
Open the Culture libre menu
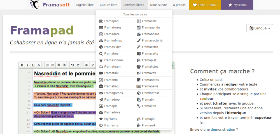point(109,5)
